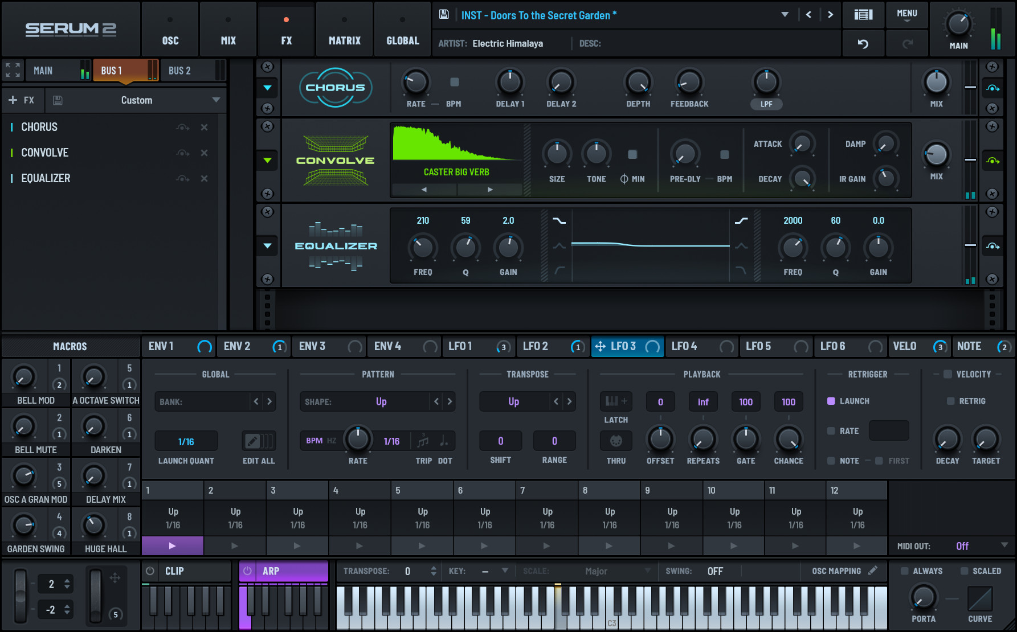Click the expand FX view icon
Viewport: 1017px width, 632px height.
[13, 71]
